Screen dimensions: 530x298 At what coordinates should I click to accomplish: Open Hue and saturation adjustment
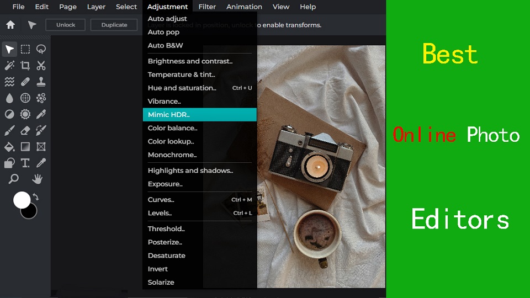tap(200, 88)
